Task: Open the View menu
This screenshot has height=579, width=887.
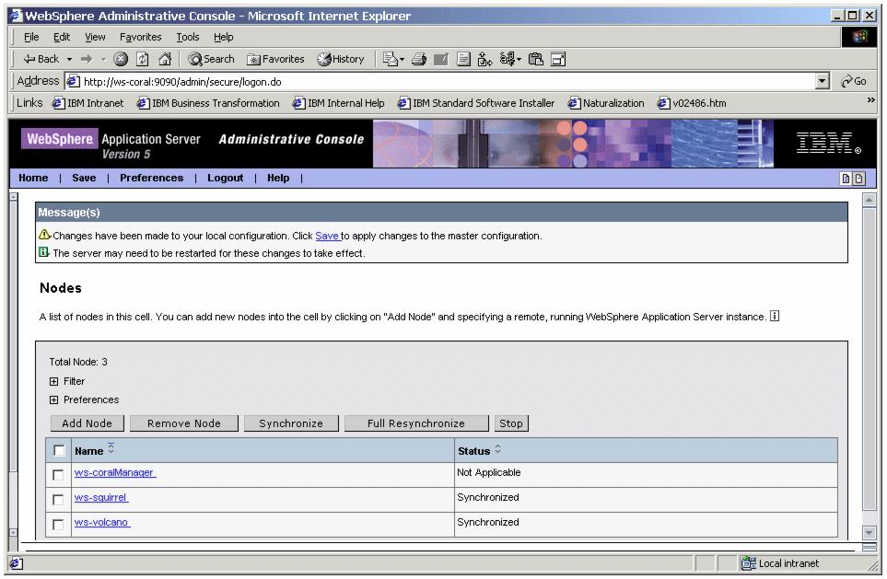Action: (95, 38)
